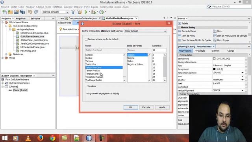Check Derivar a fonte da fonte default
252x142 pixels.
(86, 39)
